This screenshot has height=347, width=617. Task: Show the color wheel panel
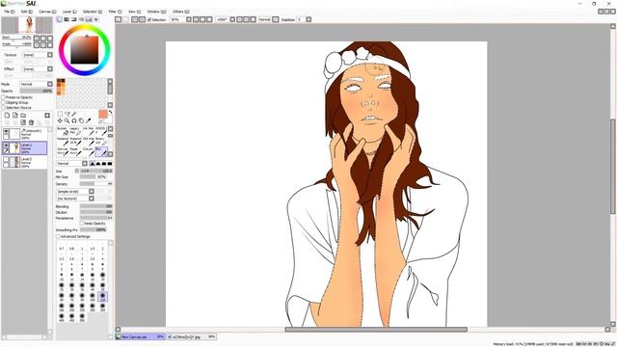tap(60, 19)
